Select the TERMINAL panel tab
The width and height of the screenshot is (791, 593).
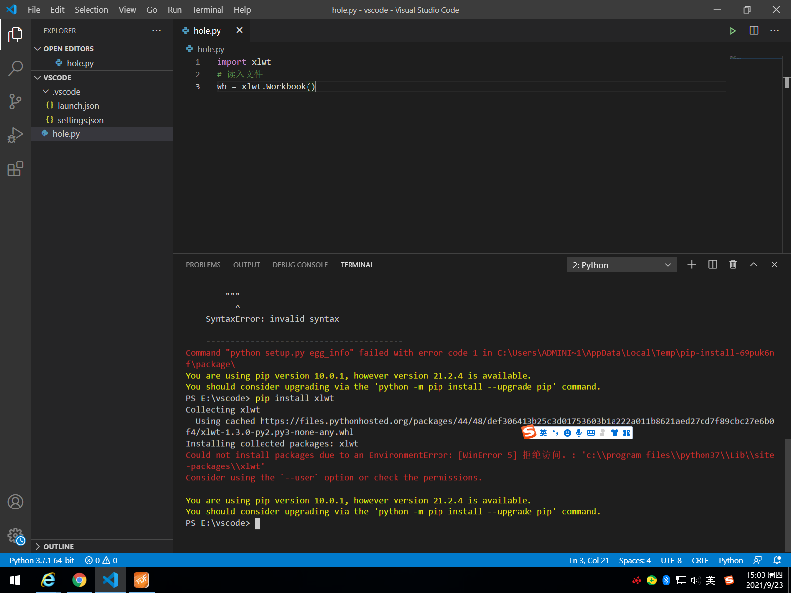click(x=357, y=265)
